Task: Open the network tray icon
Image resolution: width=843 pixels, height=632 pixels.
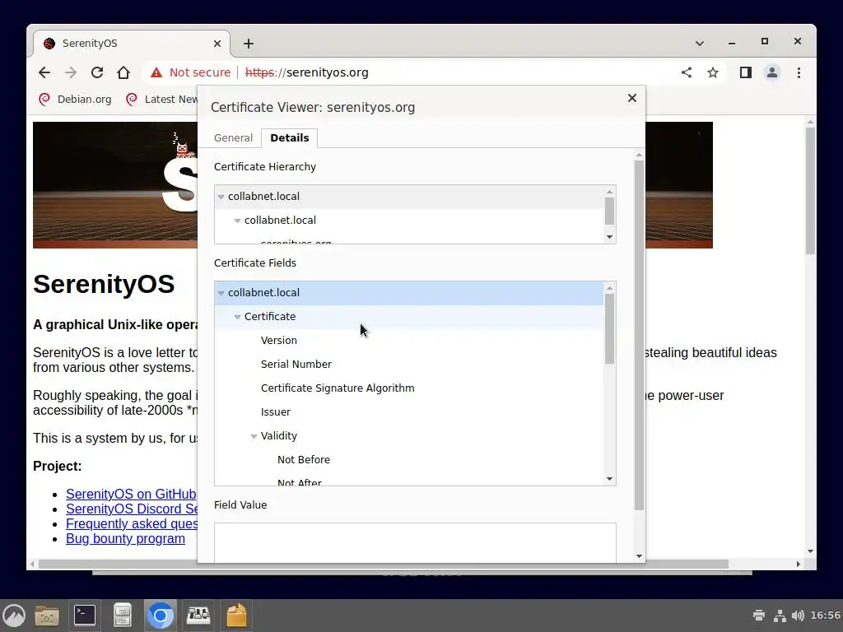Action: tap(780, 616)
